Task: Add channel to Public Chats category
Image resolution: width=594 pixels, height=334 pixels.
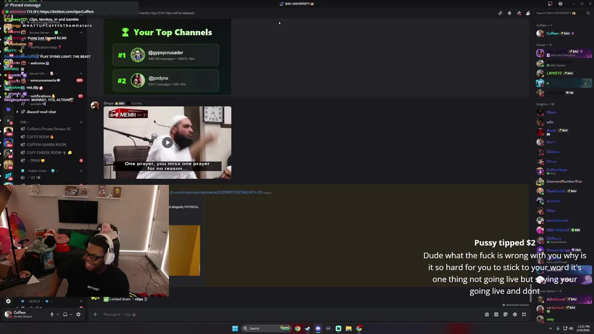Action: [x=81, y=171]
